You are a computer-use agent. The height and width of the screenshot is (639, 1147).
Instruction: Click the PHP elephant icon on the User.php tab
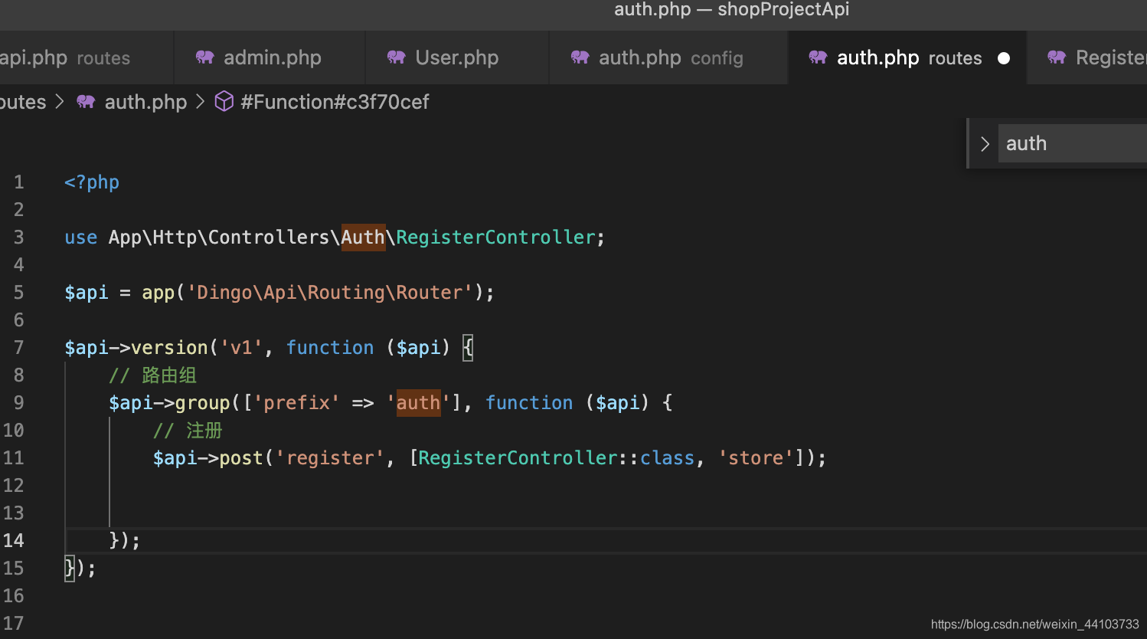(x=396, y=57)
